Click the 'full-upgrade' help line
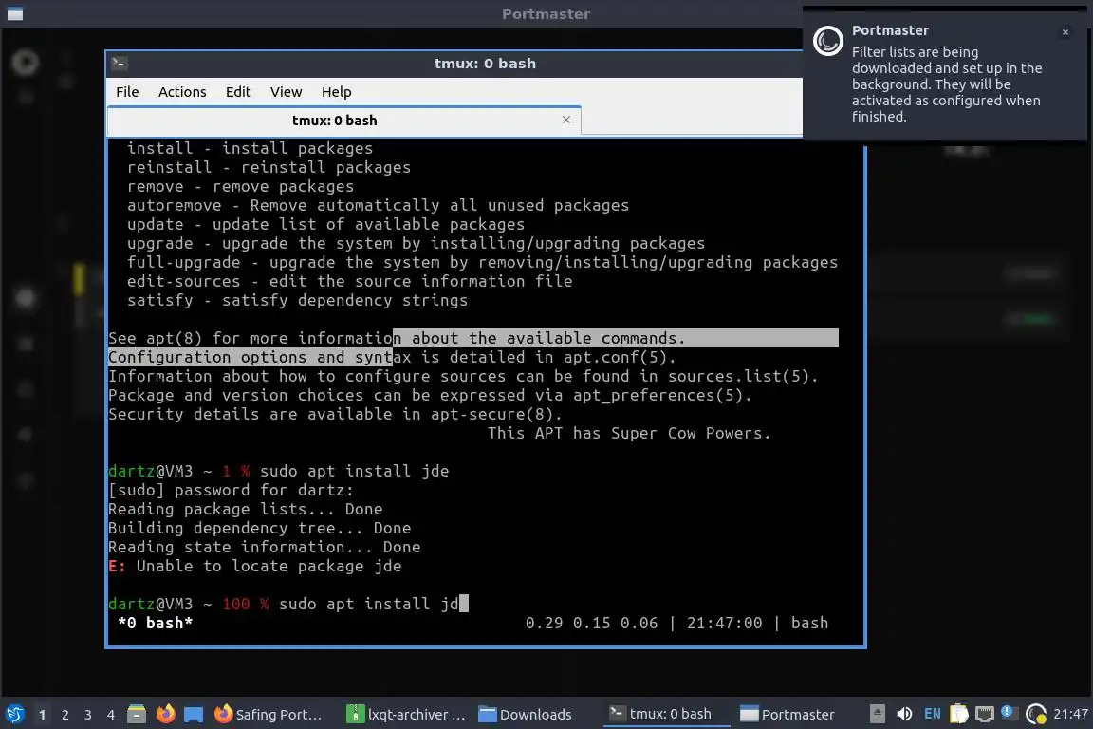Screen dimensions: 1093x729 click(482, 262)
